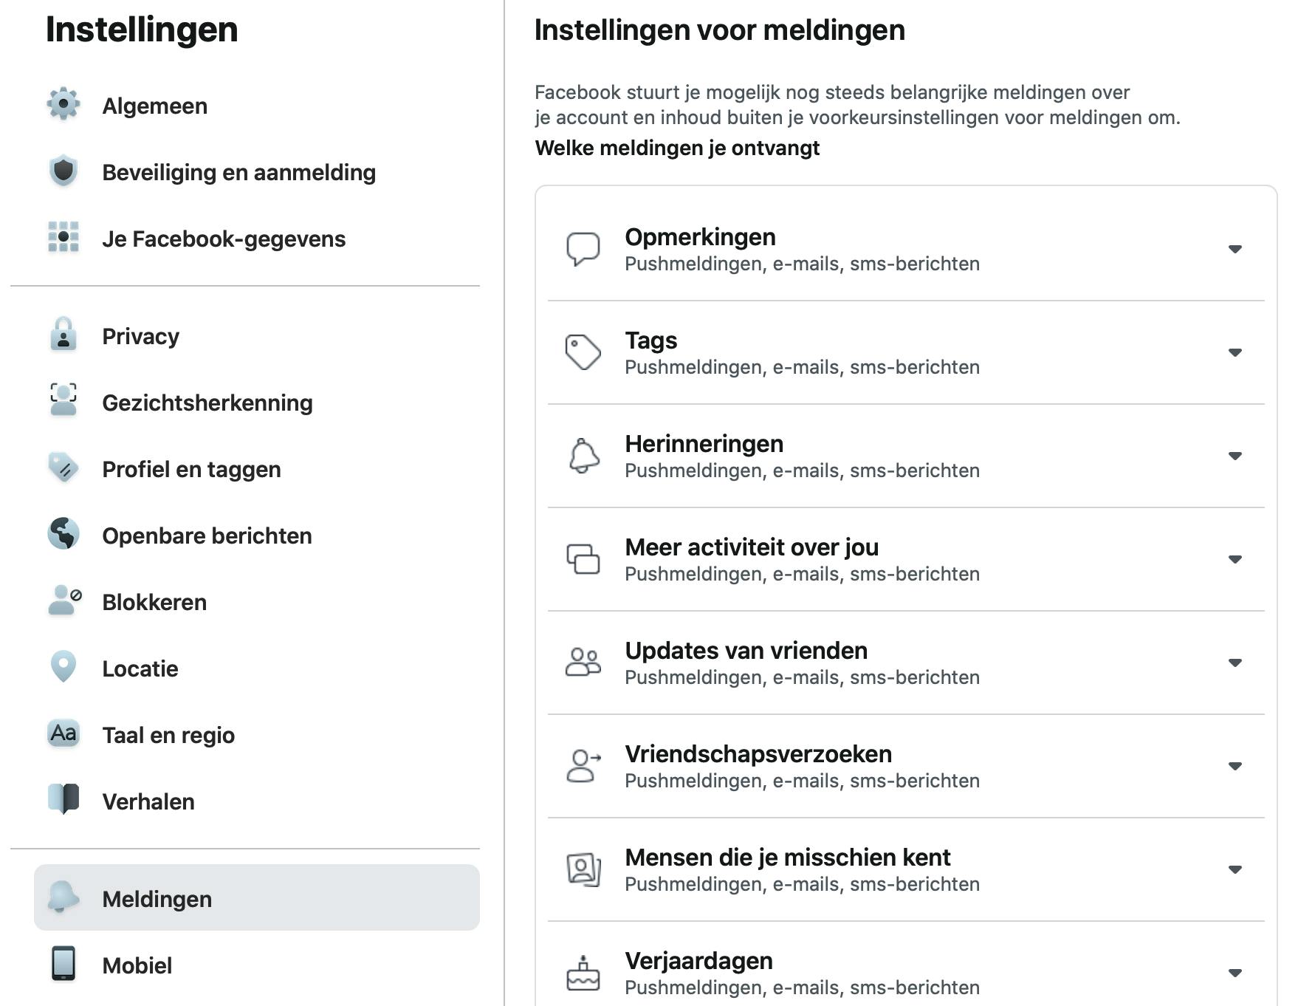
Task: Expand Herinneringen using its arrow
Action: click(x=1235, y=456)
